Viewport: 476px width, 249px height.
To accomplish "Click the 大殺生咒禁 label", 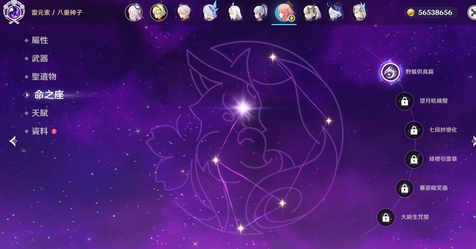I will click(415, 217).
